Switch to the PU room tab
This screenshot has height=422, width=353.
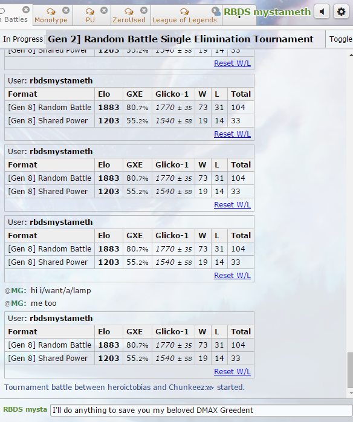click(90, 15)
